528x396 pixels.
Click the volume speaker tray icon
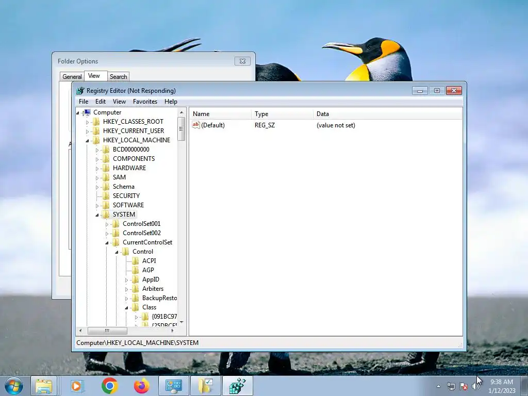(476, 386)
